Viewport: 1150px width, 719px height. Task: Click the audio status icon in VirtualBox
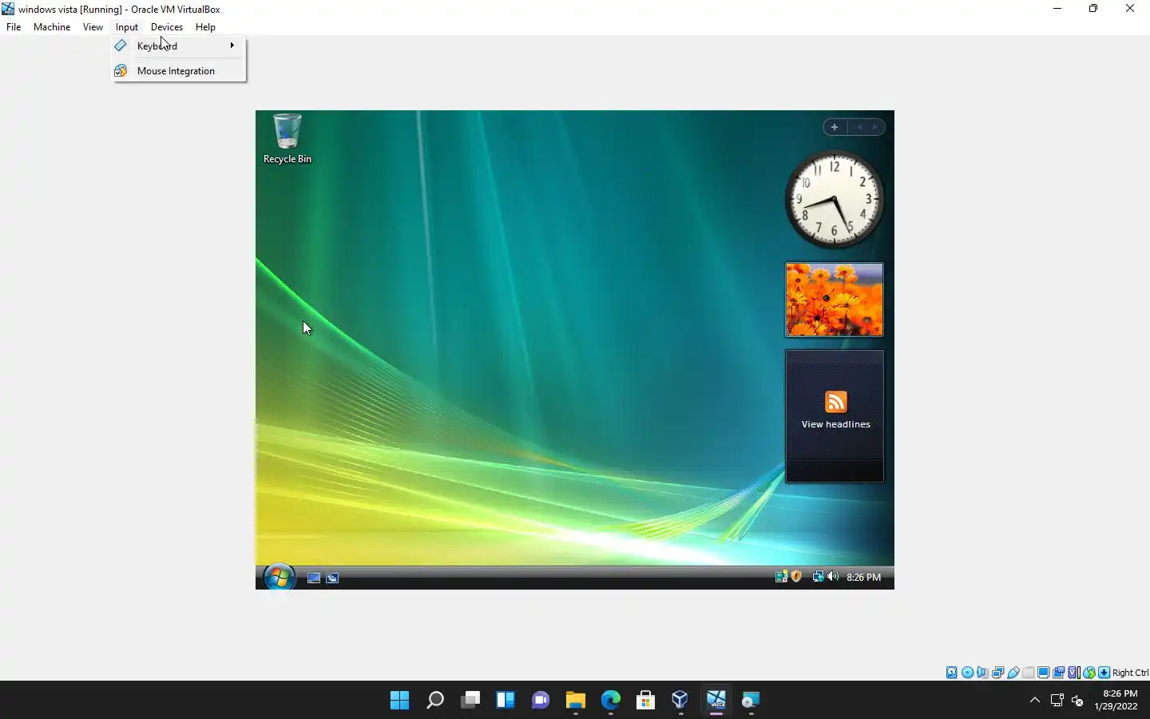982,673
